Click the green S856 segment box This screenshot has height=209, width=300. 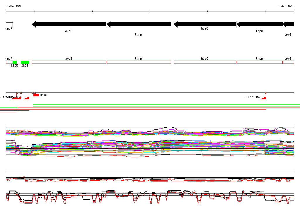[x=25, y=62]
